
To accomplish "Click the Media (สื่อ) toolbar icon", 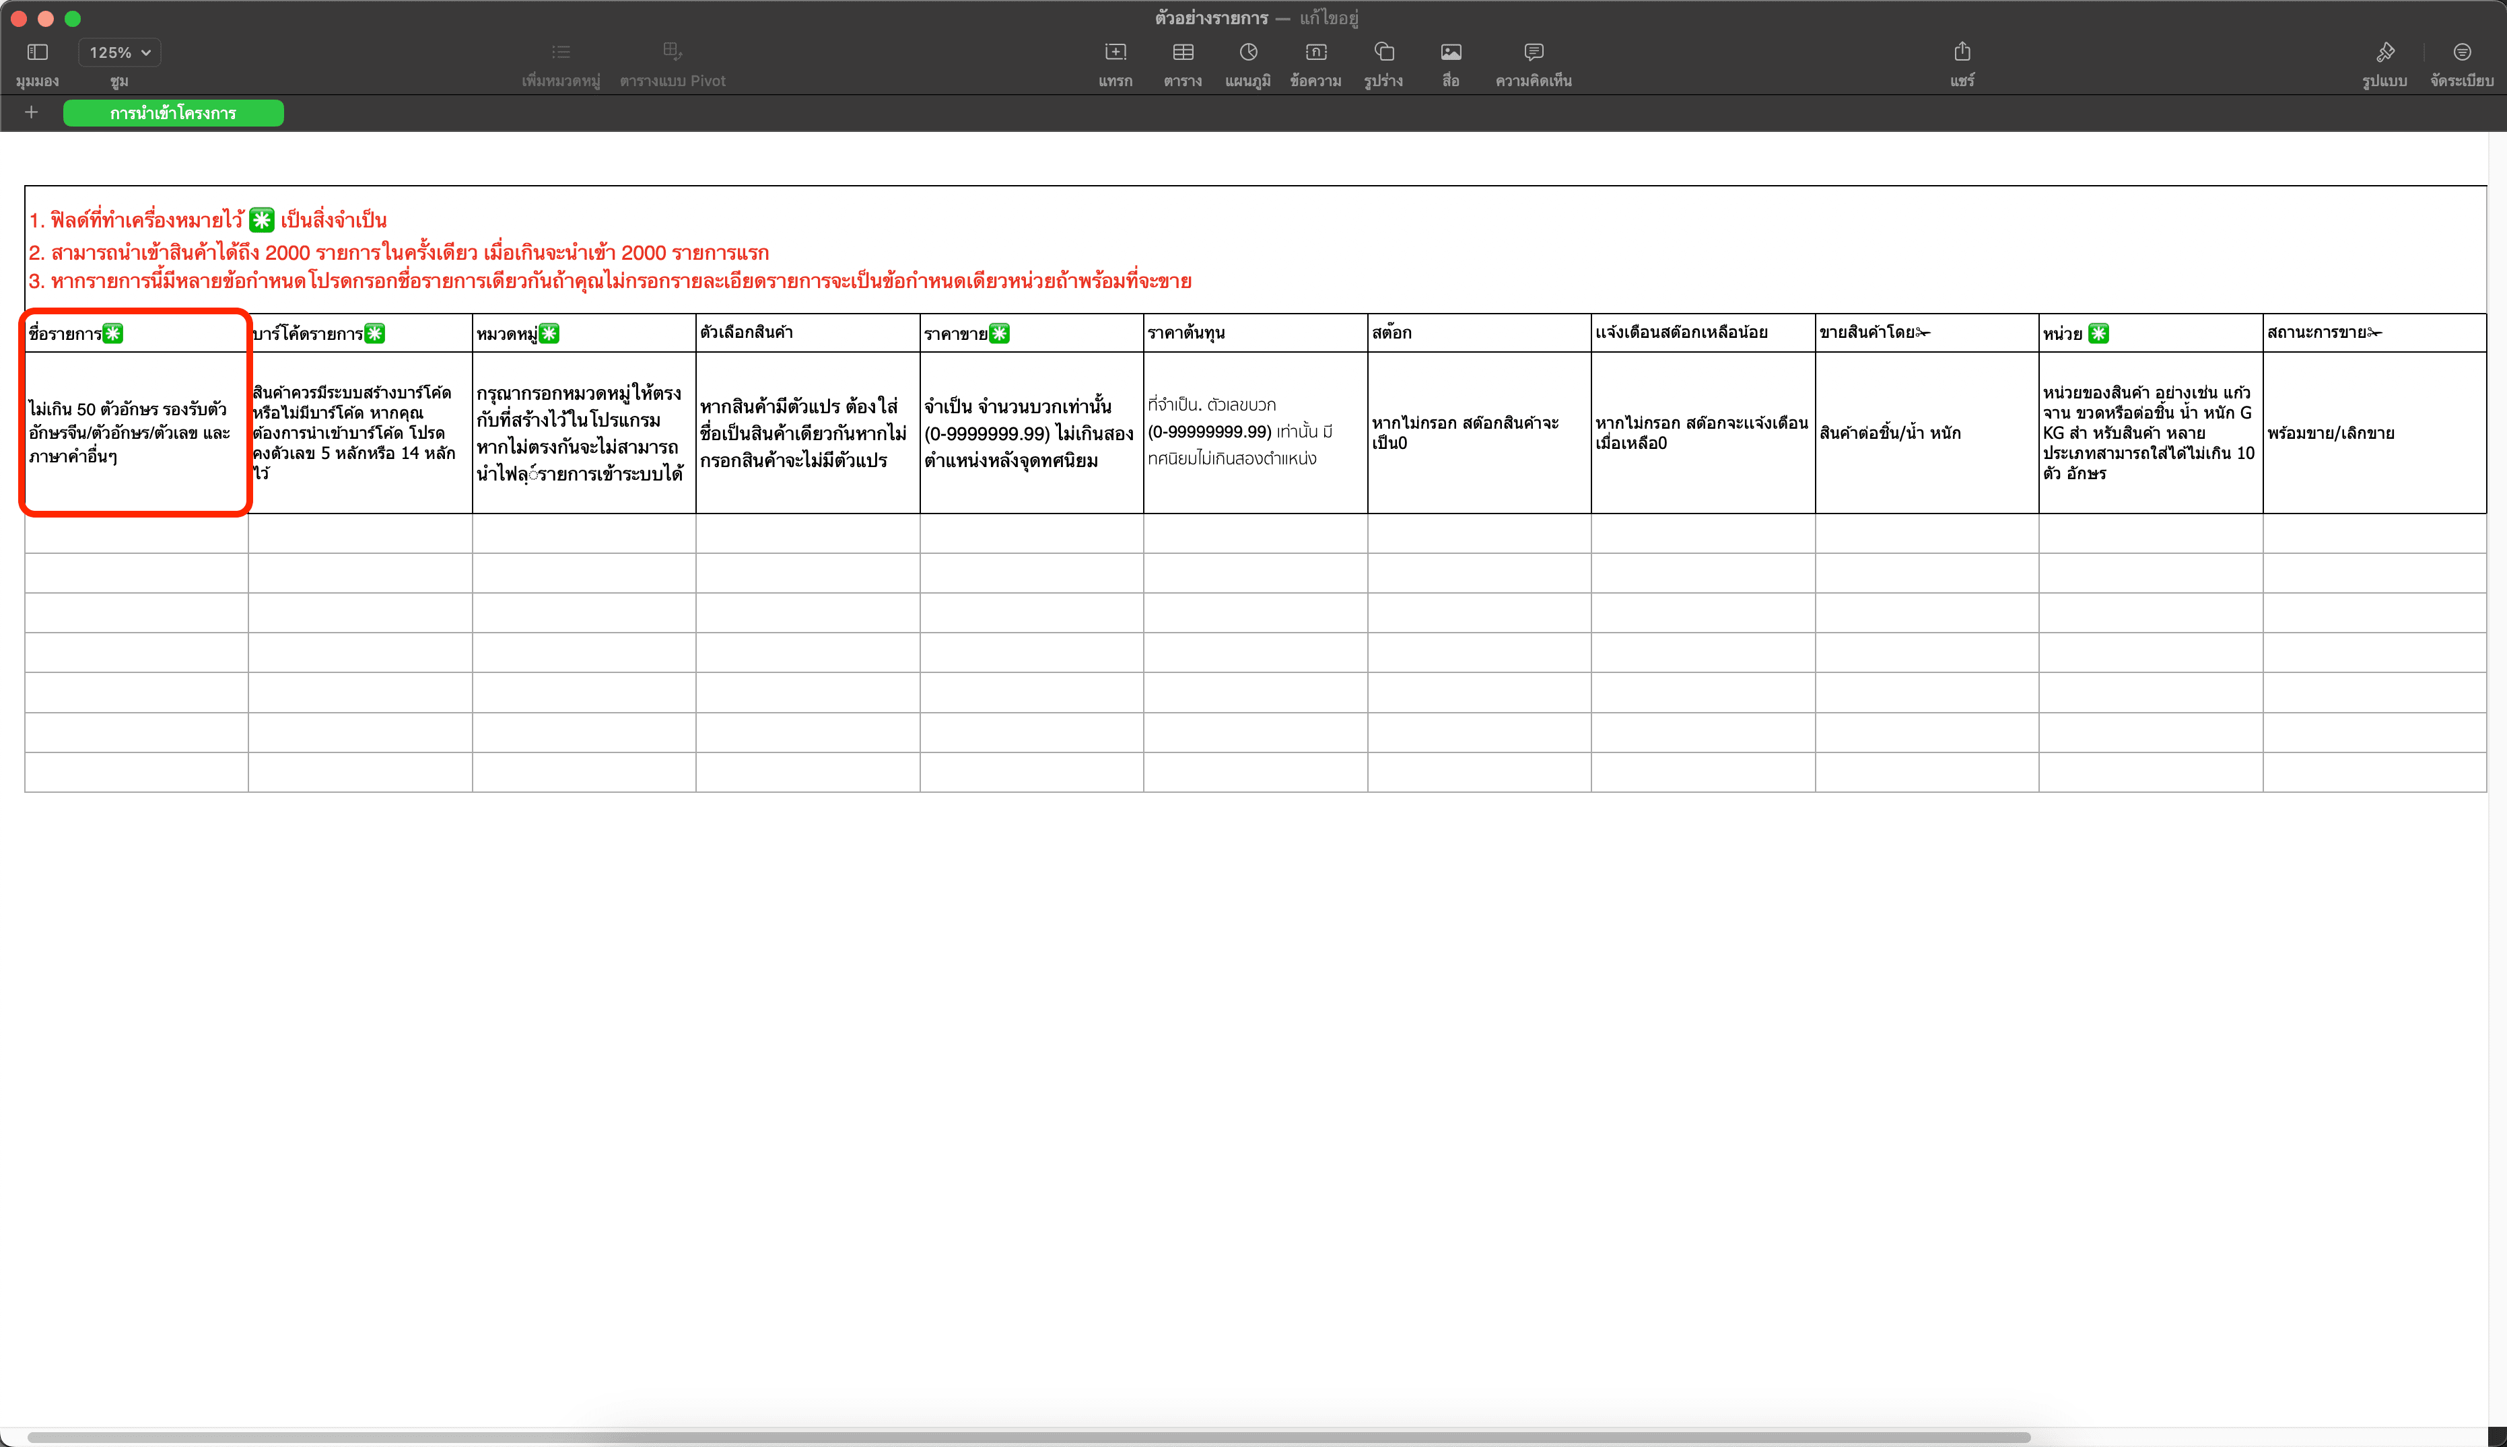I will (x=1450, y=52).
